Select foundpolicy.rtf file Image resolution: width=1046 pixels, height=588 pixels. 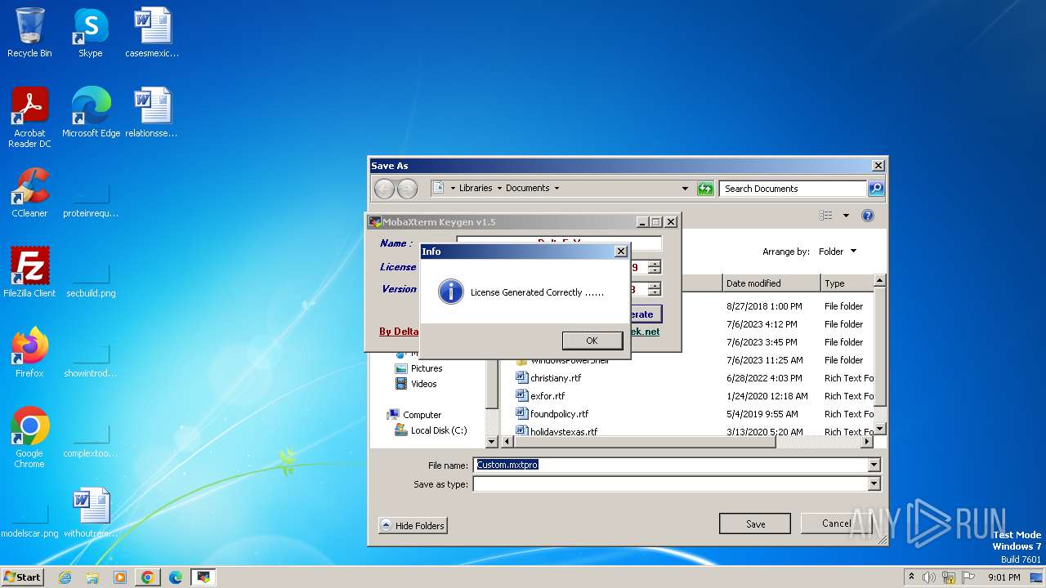pyautogui.click(x=552, y=414)
